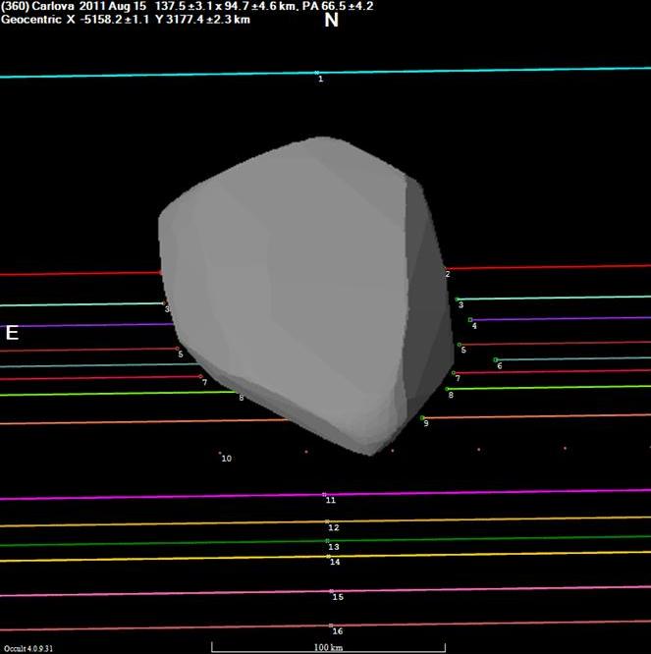
Task: Click the E east direction label
Action: click(x=12, y=333)
